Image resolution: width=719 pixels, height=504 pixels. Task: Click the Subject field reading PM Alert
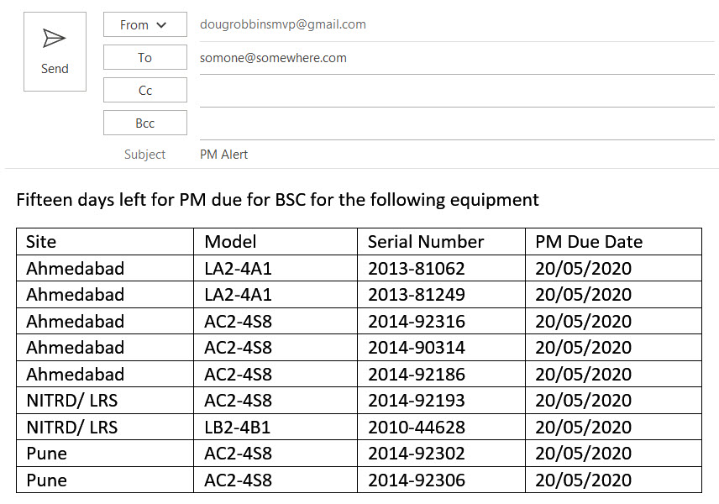[454, 155]
